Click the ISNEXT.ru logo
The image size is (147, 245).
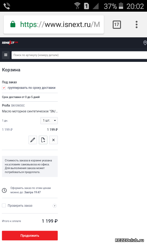[10, 43]
